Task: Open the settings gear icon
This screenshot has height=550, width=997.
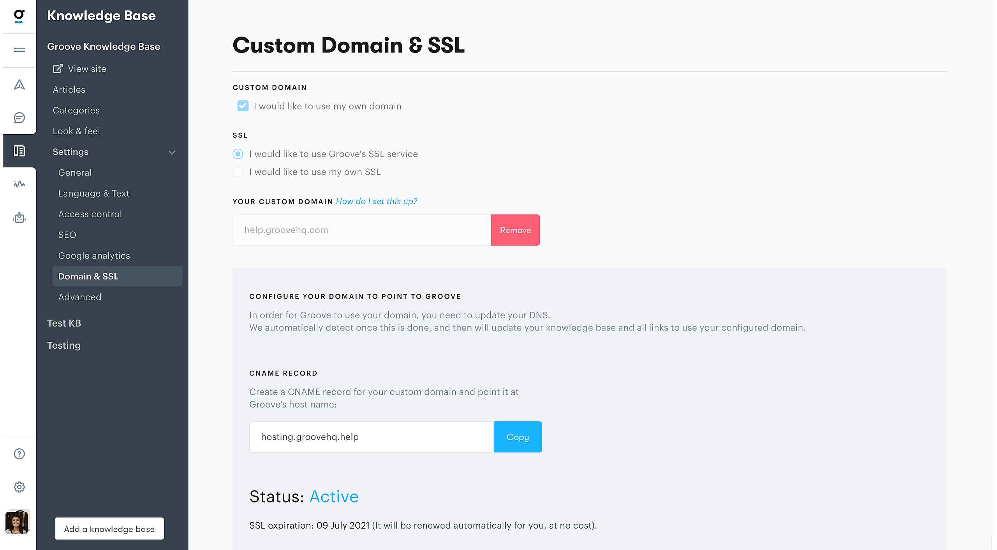Action: pyautogui.click(x=19, y=487)
